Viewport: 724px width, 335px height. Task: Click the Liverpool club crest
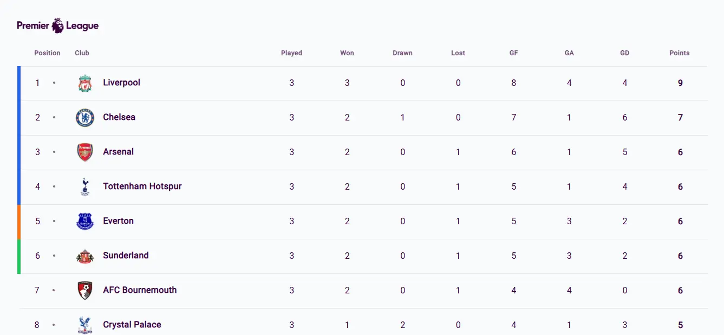[84, 83]
